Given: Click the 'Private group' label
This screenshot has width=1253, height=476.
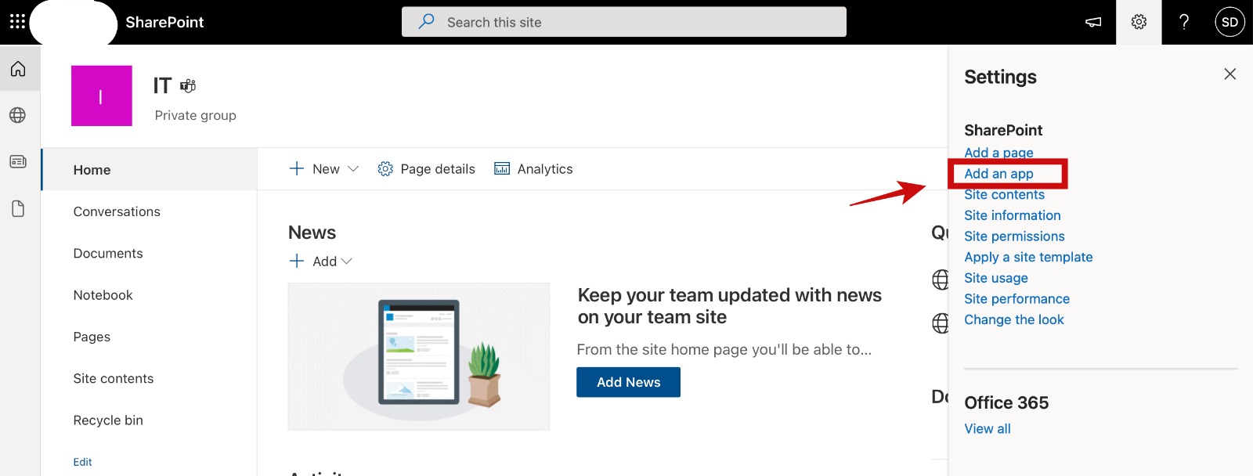Looking at the screenshot, I should point(195,116).
